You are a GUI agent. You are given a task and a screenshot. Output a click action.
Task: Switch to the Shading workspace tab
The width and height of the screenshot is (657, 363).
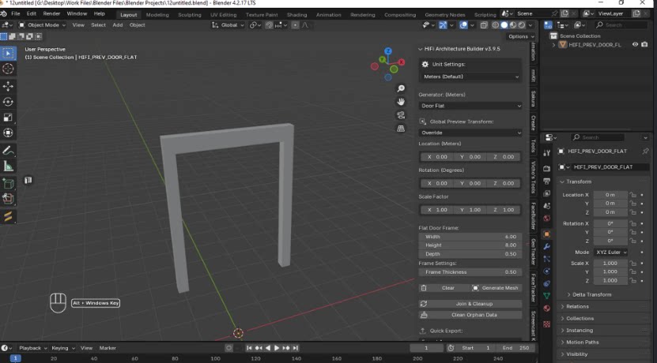[x=296, y=15]
